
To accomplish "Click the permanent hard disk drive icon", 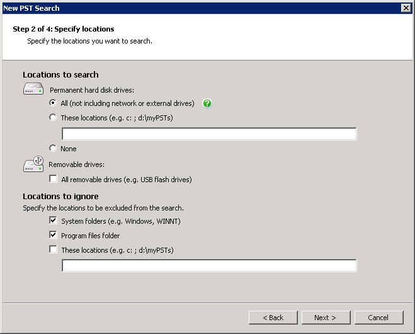I will point(33,89).
